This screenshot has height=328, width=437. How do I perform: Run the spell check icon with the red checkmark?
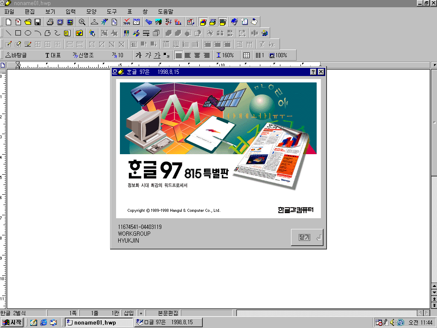(x=127, y=22)
